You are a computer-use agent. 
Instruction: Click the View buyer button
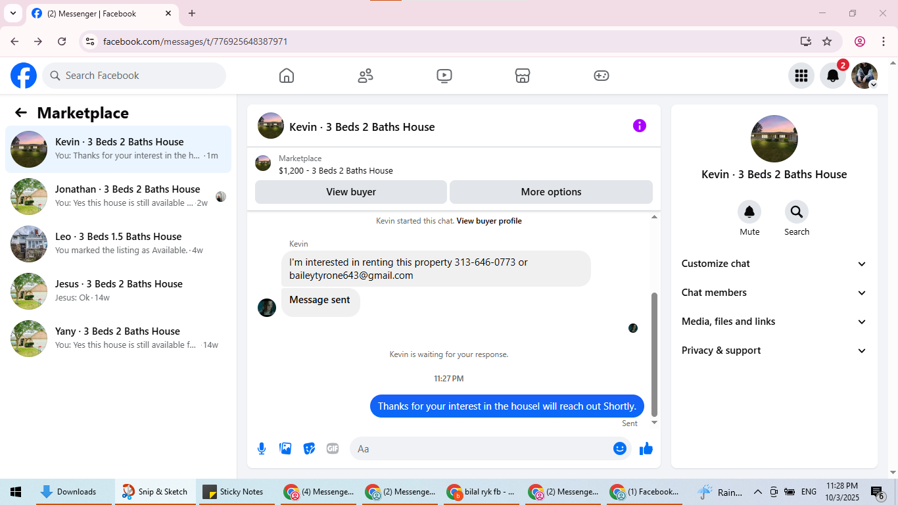point(351,192)
